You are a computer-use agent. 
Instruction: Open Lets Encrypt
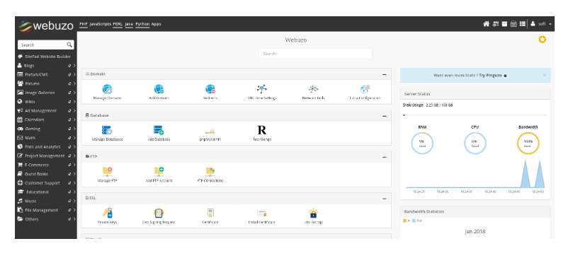coord(313,213)
